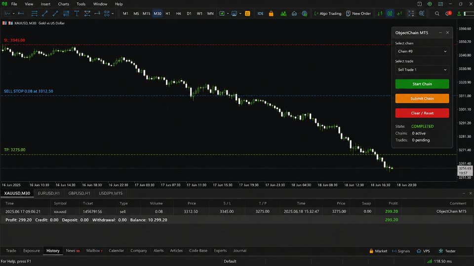
Task: Select the horizontal measuring line tool
Action: click(x=21, y=13)
